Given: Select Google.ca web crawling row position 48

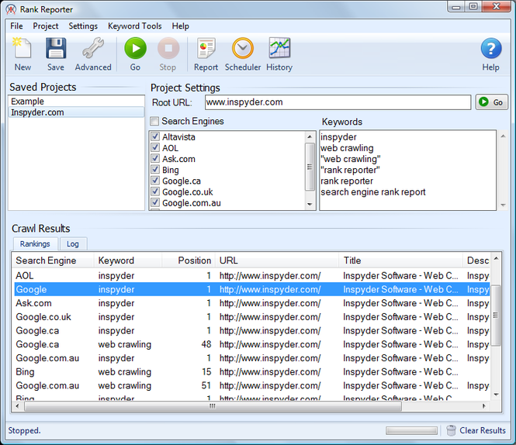Looking at the screenshot, I should (251, 344).
